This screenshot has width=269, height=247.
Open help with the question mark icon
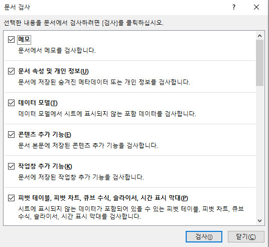(234, 7)
